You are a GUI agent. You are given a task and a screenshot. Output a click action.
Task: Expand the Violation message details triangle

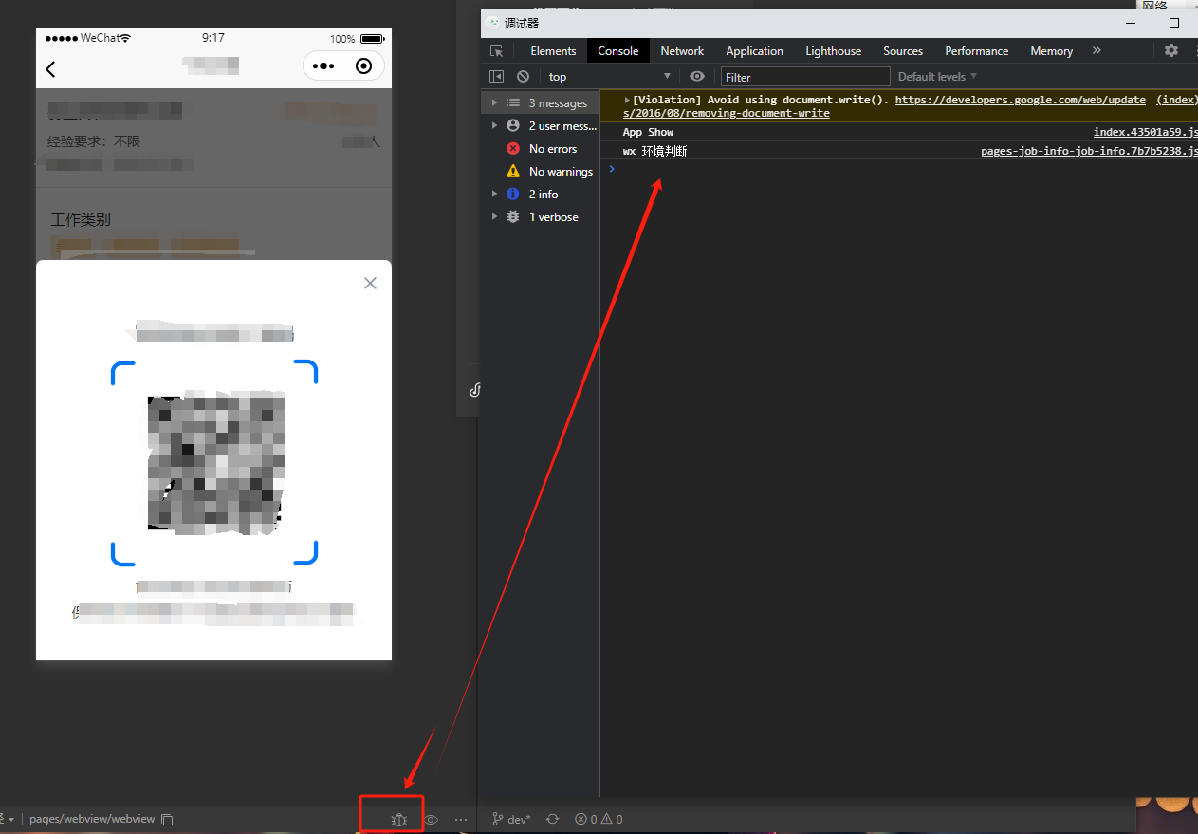click(627, 100)
